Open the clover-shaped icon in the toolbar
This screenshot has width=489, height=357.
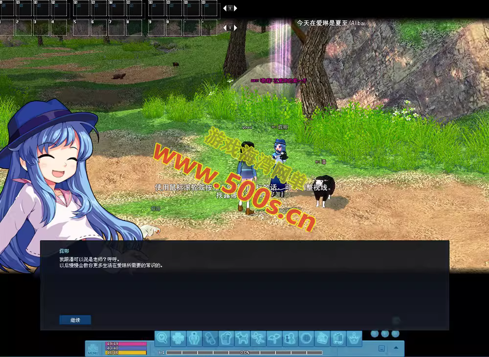pos(178,338)
